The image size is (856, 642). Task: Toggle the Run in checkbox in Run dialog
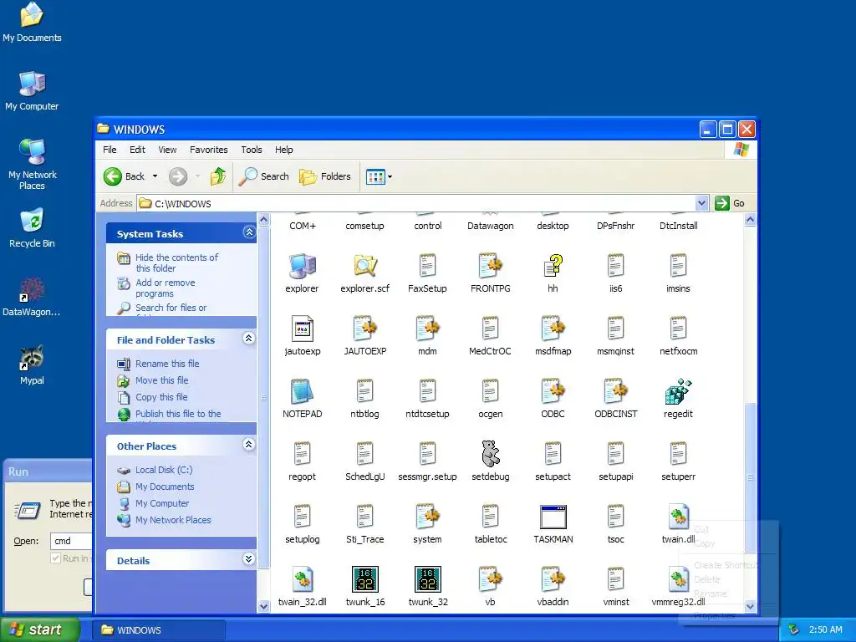[55, 558]
